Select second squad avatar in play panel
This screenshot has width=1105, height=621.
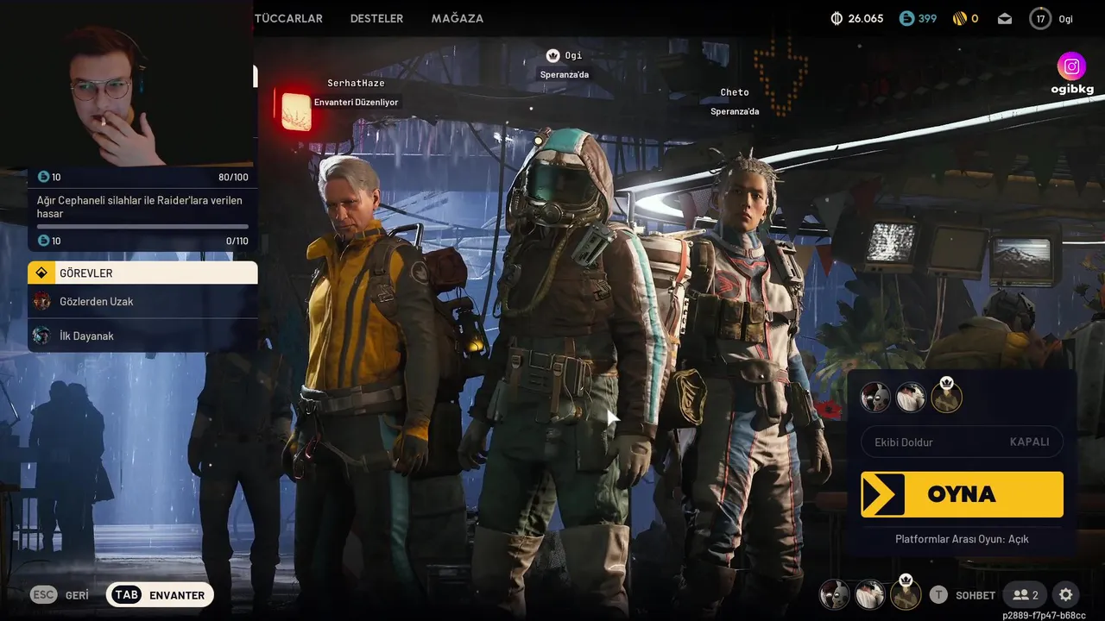911,398
